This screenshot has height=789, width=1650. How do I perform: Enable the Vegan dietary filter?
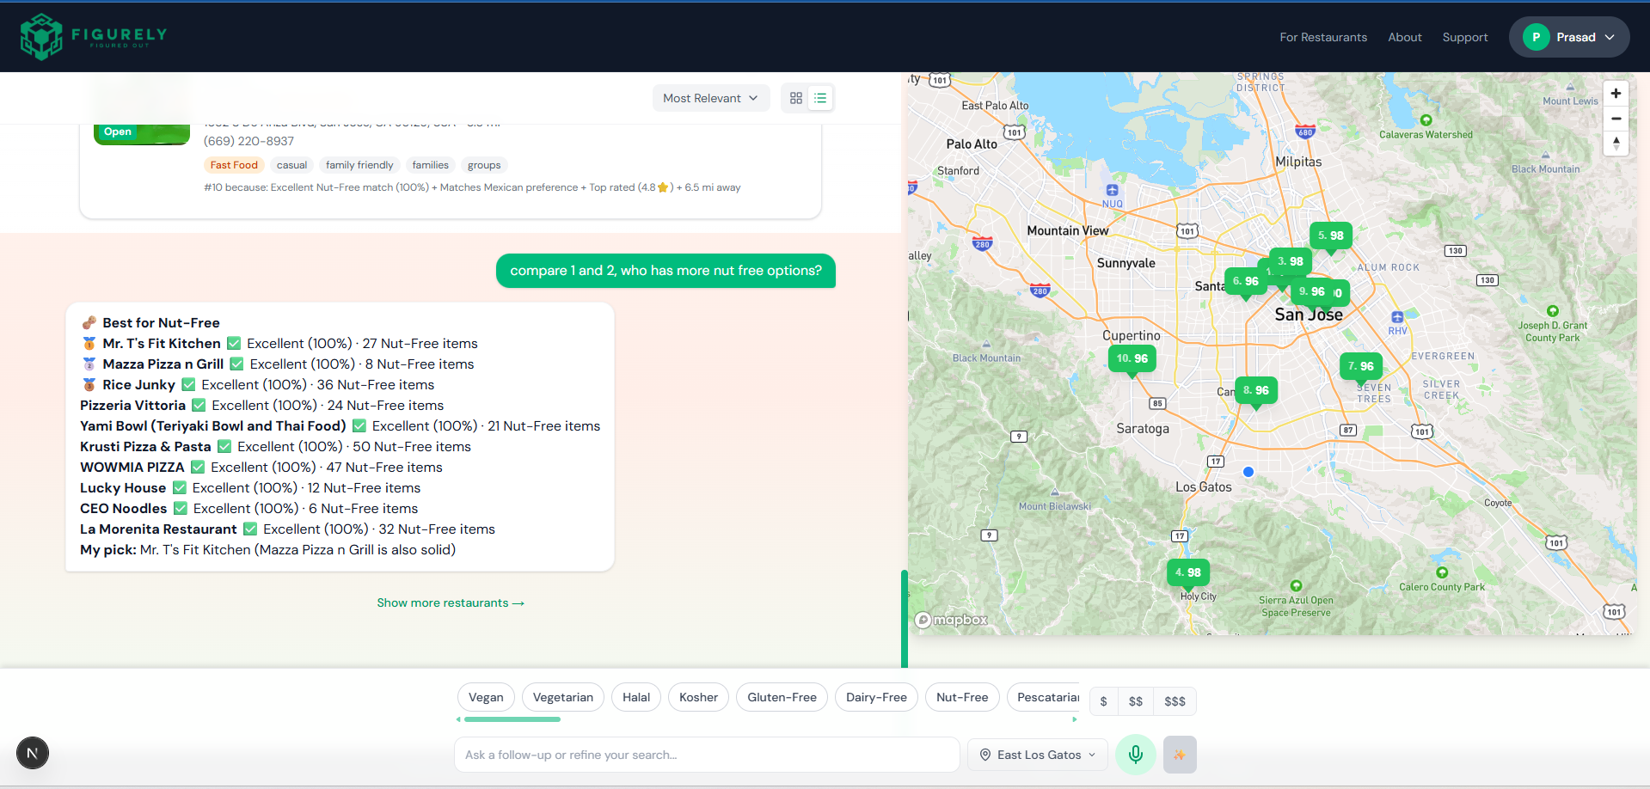tap(486, 697)
